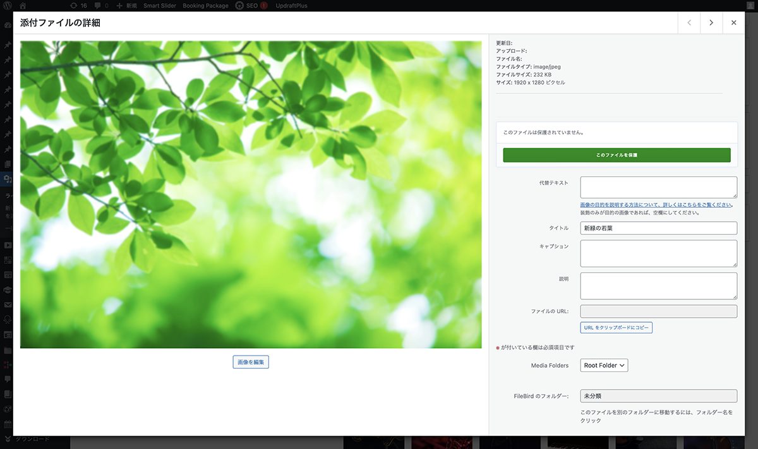Copy URL to clipboard button

pos(616,327)
